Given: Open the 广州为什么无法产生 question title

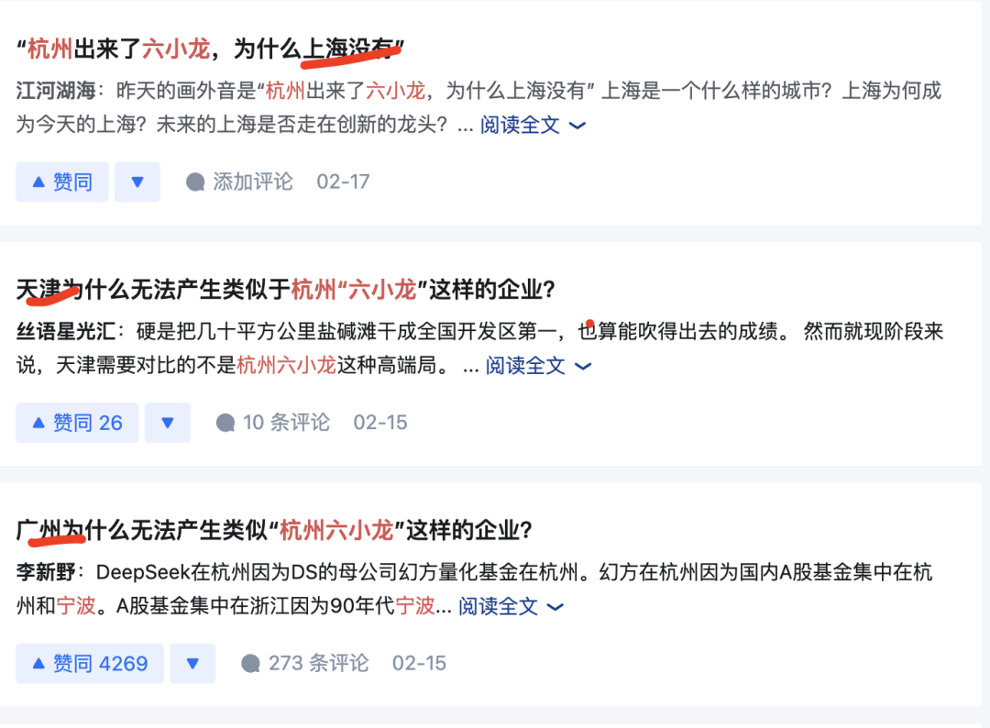Looking at the screenshot, I should pos(275,530).
